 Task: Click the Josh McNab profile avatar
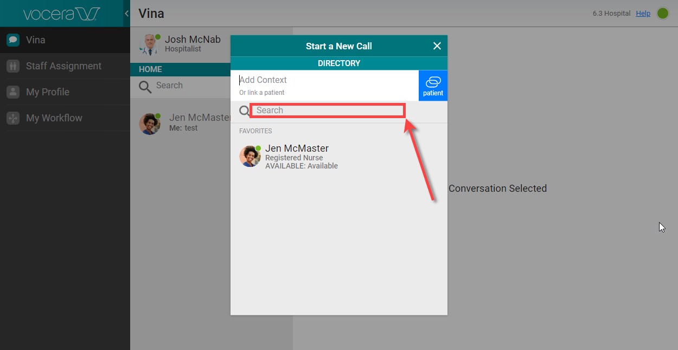coord(149,44)
